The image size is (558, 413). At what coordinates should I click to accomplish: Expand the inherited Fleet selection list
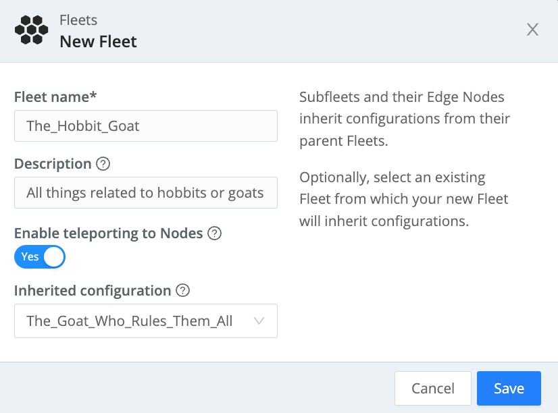click(x=146, y=321)
